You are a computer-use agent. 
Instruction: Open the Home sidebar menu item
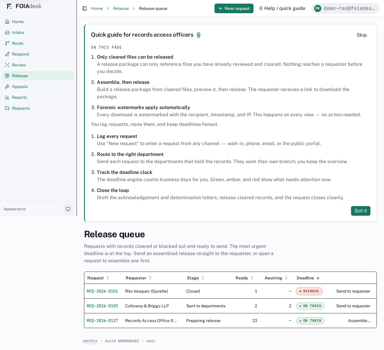(x=38, y=22)
